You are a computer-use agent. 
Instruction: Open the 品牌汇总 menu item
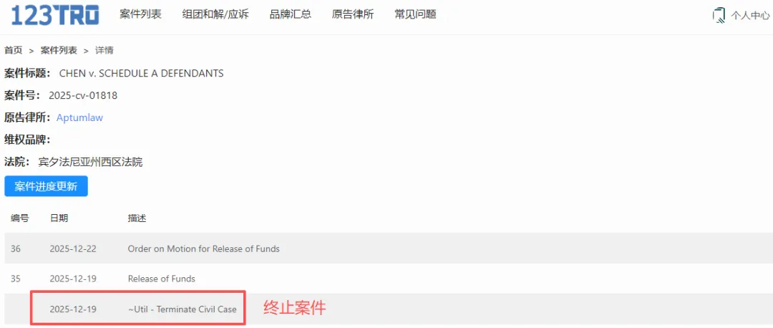click(291, 14)
